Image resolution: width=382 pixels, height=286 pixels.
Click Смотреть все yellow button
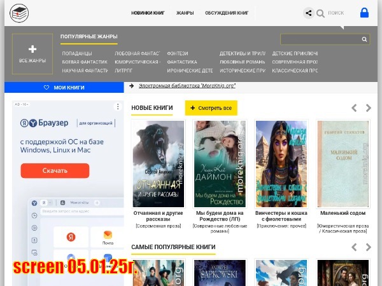click(211, 108)
